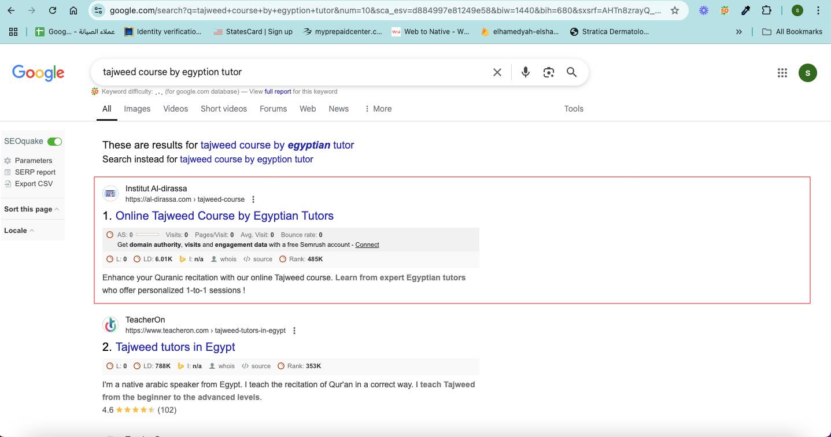831x437 pixels.
Task: View site information icon in address bar
Action: point(98,10)
